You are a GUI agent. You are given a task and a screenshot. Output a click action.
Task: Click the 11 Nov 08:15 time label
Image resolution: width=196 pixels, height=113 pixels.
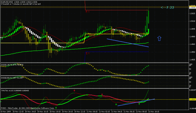click(x=141, y=112)
